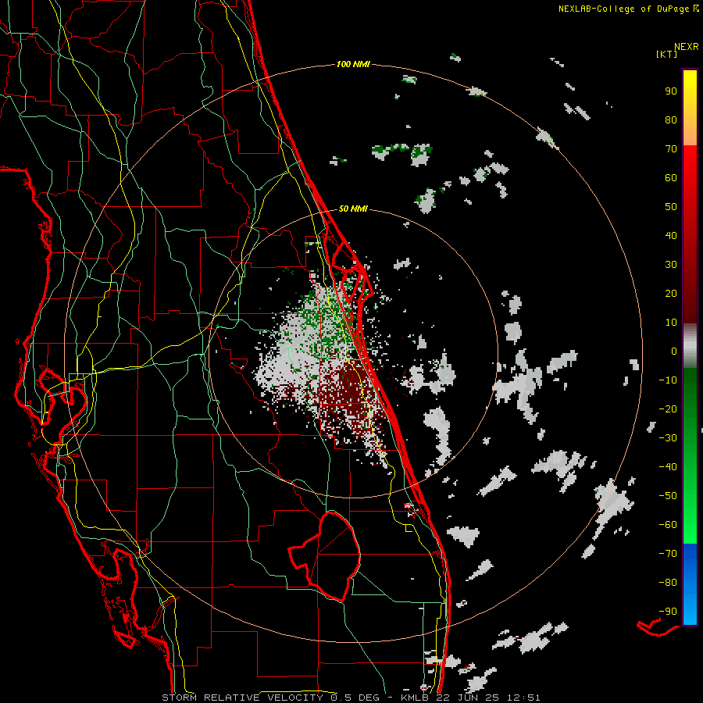Click the KMLB station identifier in caption
703x703 pixels.
[414, 698]
